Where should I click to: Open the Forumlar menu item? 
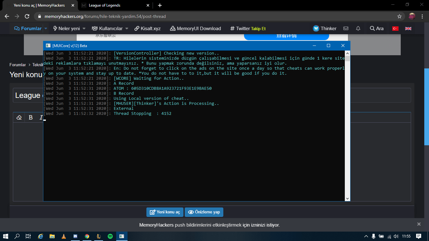(x=28, y=28)
